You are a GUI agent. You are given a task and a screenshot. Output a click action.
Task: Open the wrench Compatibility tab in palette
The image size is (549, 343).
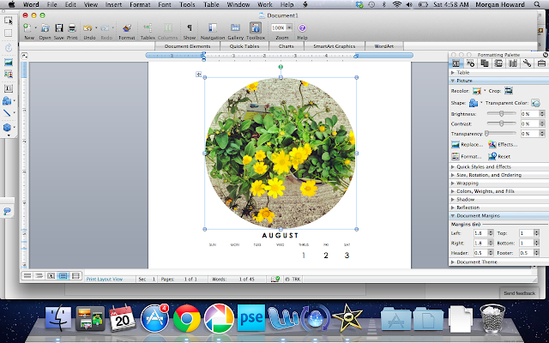click(527, 63)
